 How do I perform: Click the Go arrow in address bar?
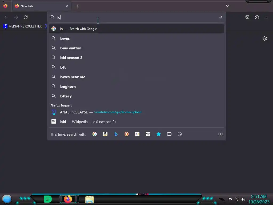(220, 17)
